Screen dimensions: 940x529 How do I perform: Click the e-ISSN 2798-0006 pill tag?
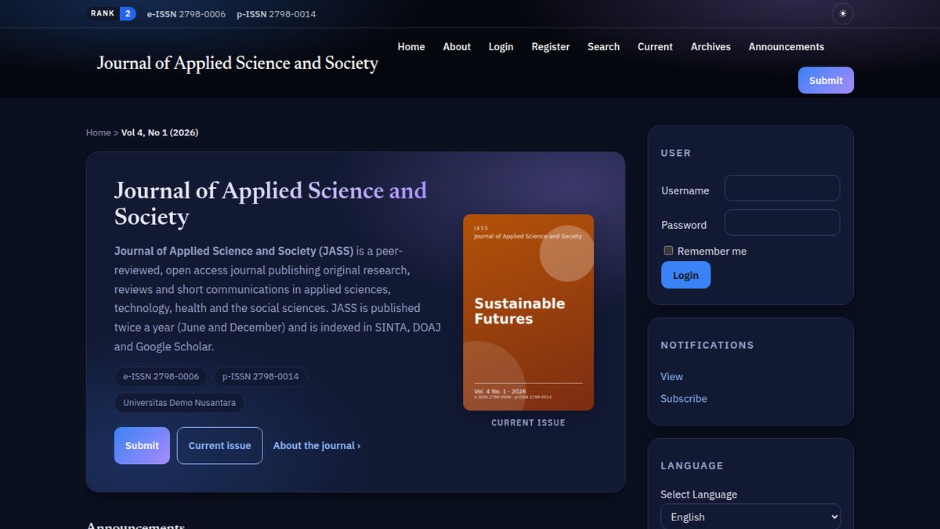tap(161, 377)
